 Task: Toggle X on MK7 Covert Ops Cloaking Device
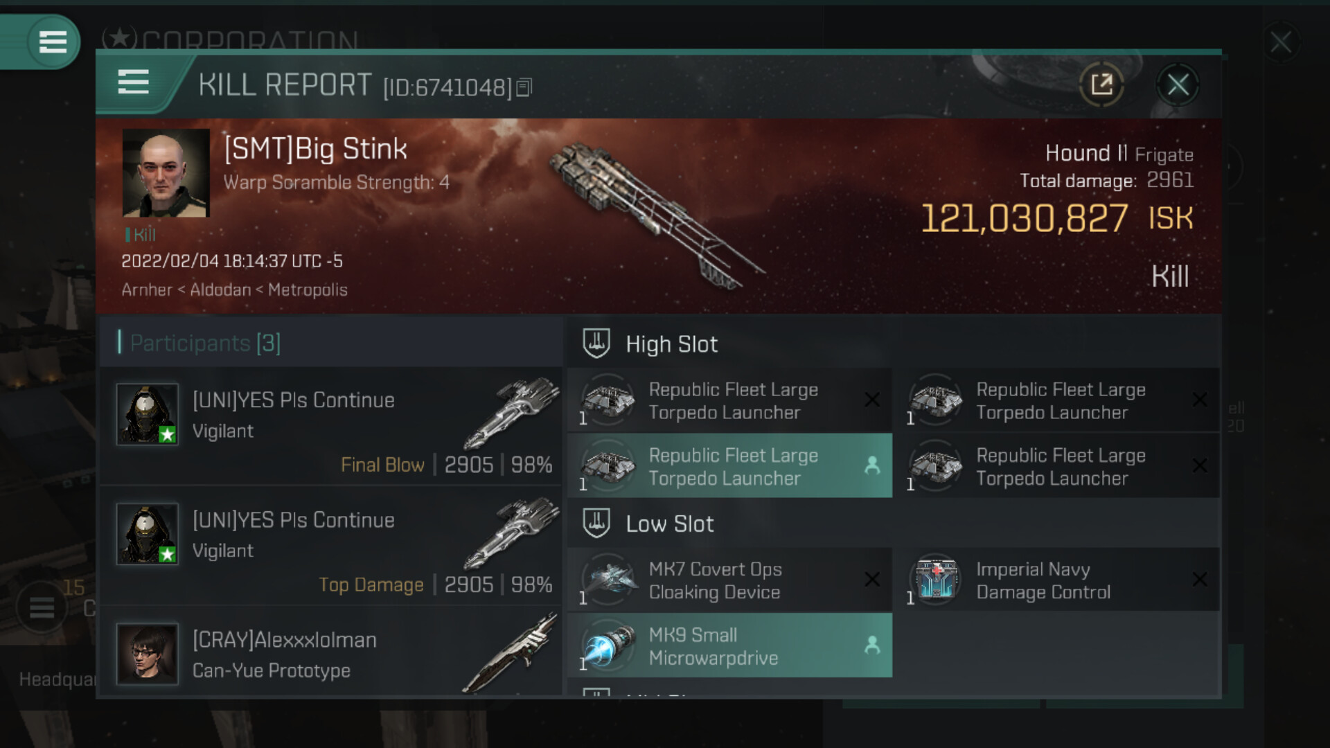point(872,580)
